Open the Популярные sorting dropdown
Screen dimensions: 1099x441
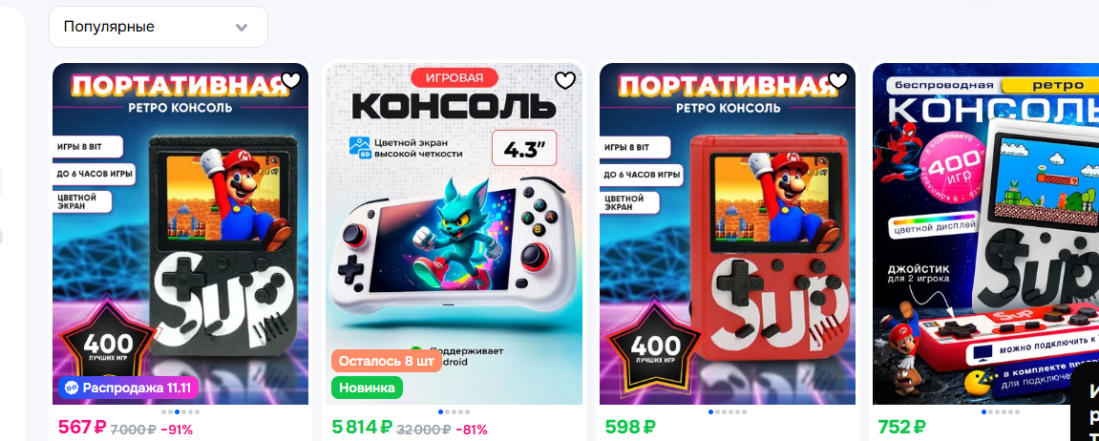pos(159,27)
